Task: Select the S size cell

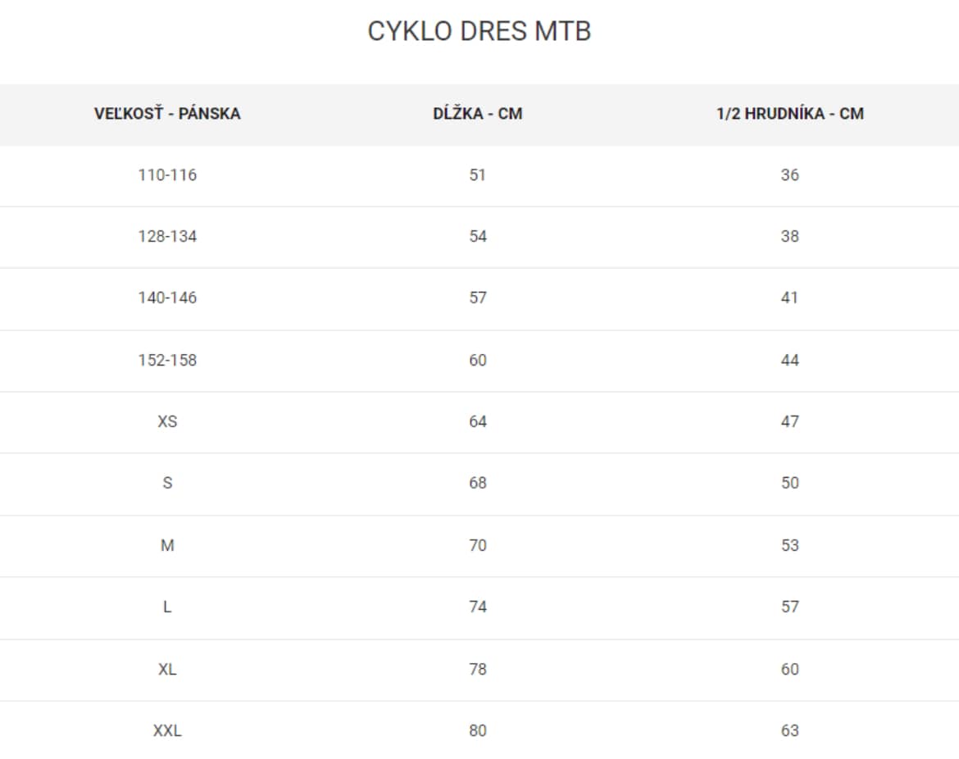Action: [167, 483]
